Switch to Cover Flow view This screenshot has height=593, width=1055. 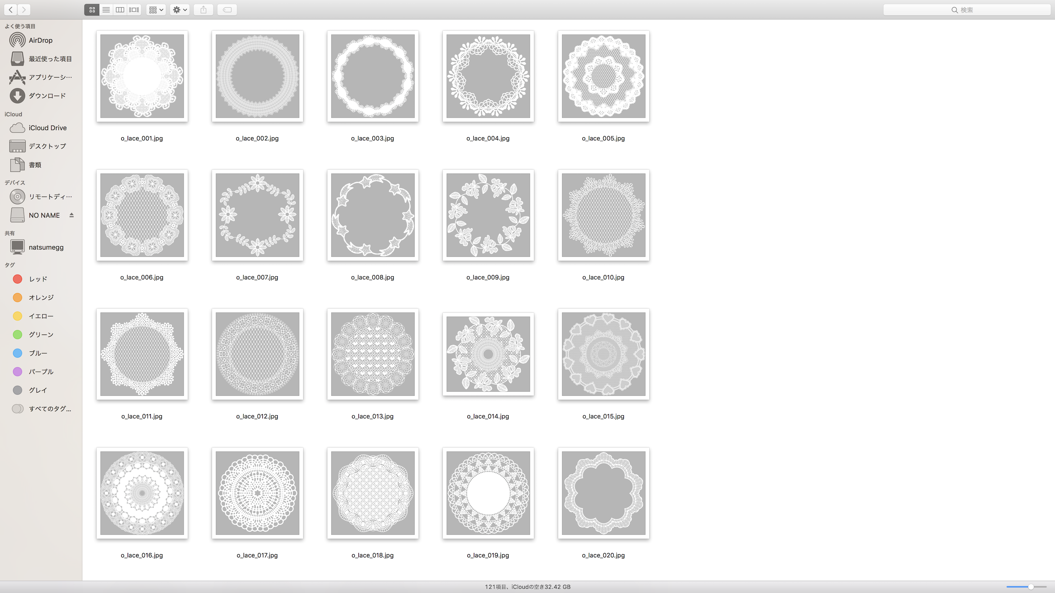tap(134, 10)
